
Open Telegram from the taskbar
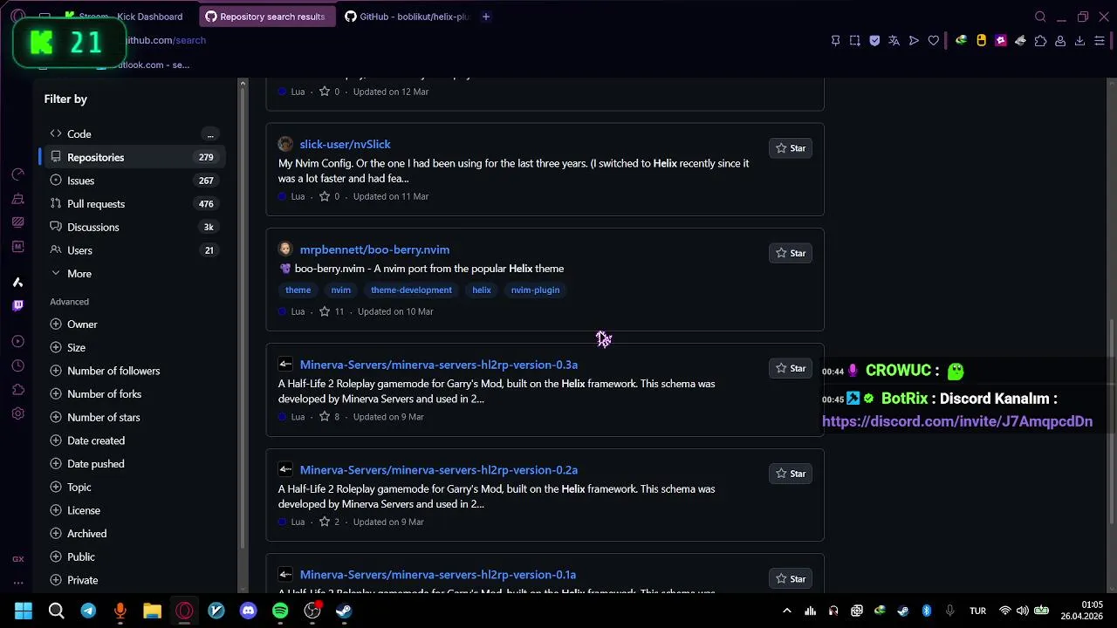(x=88, y=611)
